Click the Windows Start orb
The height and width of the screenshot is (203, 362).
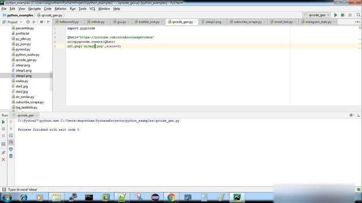pos(6,197)
